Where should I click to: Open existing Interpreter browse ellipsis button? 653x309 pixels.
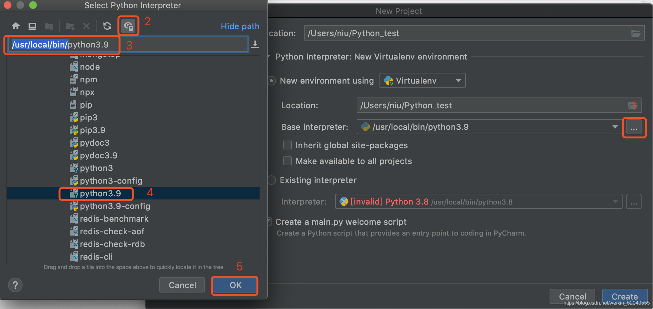tap(634, 202)
